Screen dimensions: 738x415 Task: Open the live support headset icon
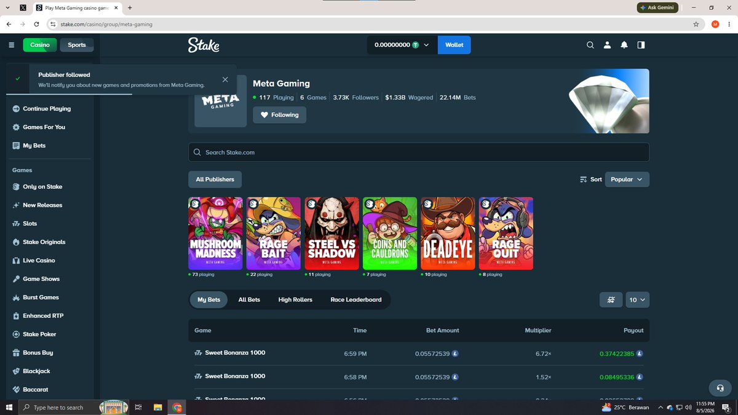tap(720, 388)
